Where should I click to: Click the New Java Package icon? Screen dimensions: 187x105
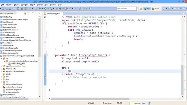[x=57, y=8]
